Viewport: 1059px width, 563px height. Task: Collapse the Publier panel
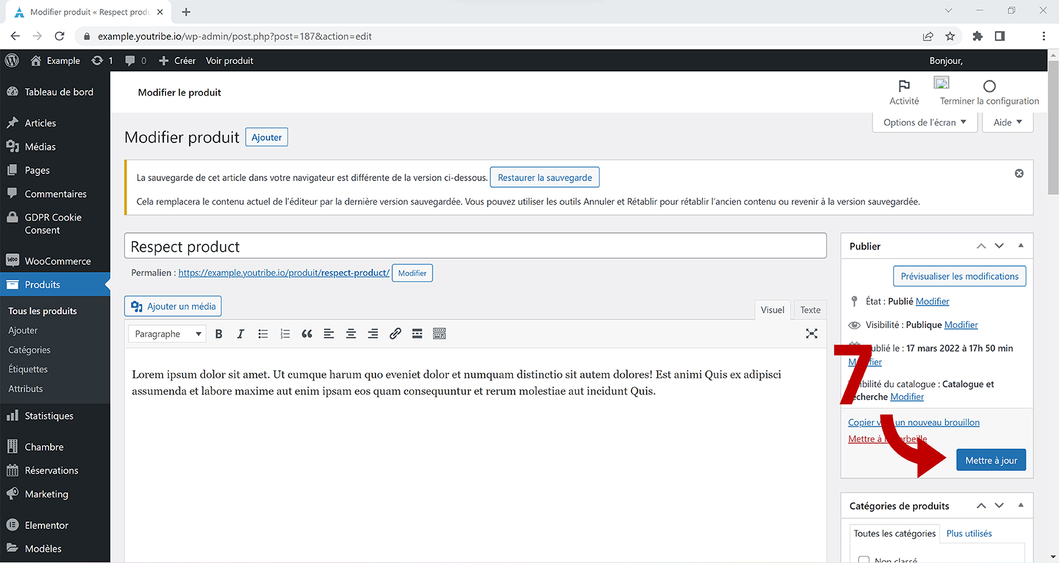point(1020,246)
